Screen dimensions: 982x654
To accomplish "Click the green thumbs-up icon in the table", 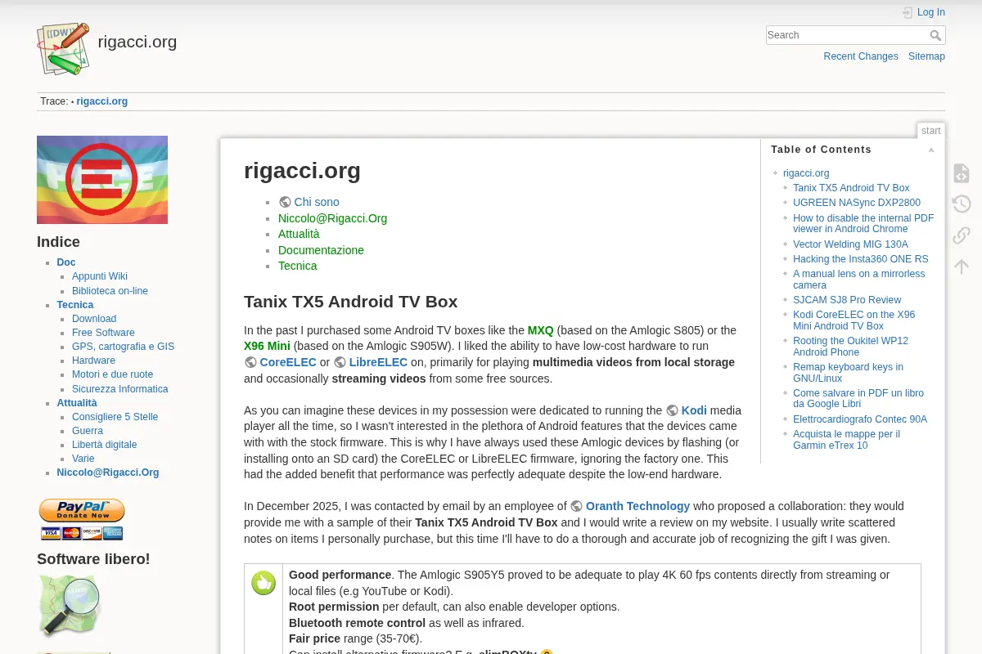I will pos(264,583).
